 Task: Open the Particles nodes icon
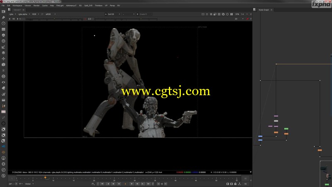(3, 70)
